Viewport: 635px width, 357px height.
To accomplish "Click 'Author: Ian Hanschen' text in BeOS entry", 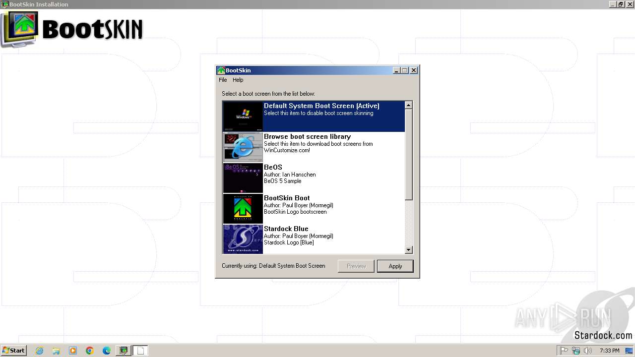I will pos(290,175).
